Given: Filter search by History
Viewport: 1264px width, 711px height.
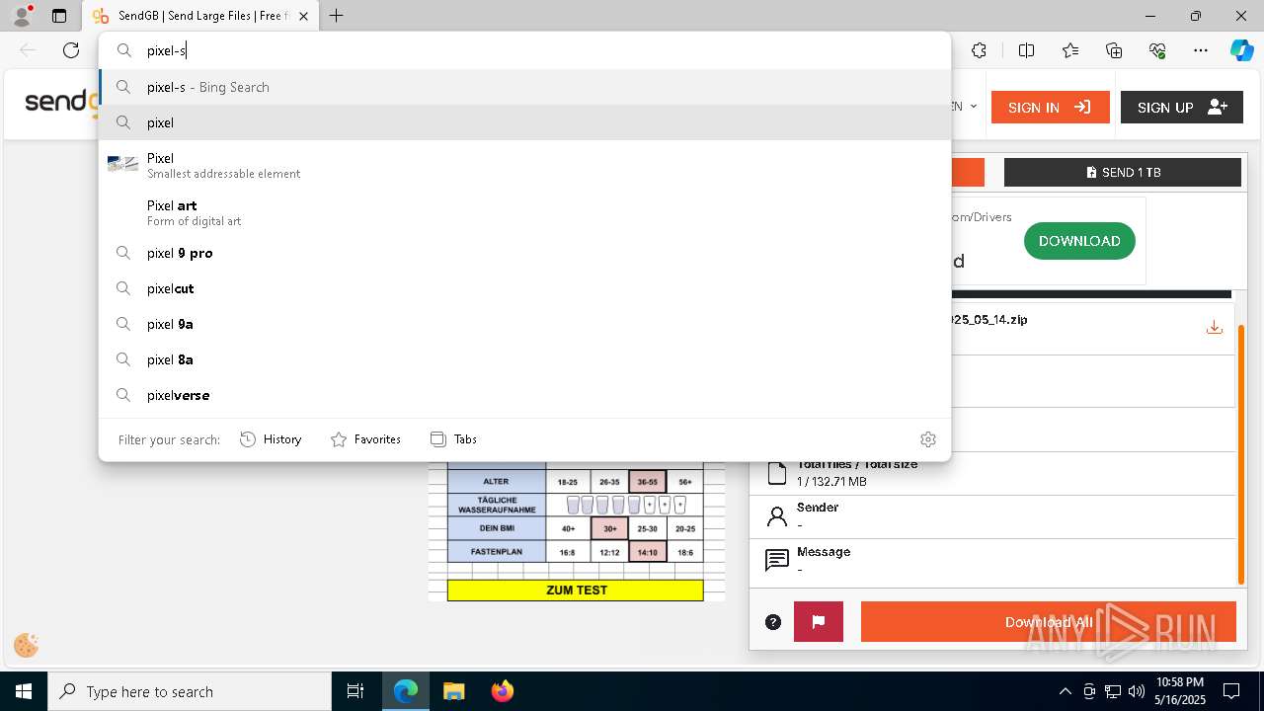Looking at the screenshot, I should pyautogui.click(x=271, y=439).
